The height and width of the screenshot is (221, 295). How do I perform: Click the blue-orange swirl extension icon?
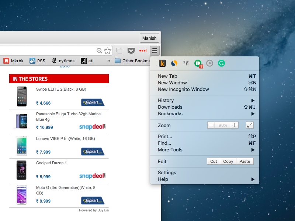[x=174, y=63]
